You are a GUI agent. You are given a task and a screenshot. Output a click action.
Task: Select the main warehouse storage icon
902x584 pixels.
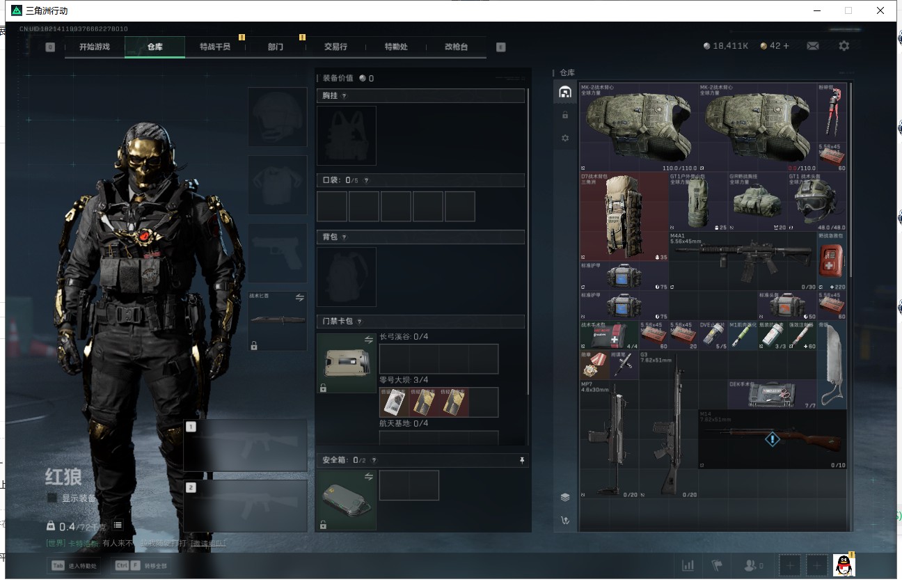coord(565,92)
